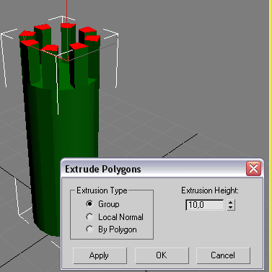Close the Extrude Polygons dialog
The height and width of the screenshot is (272, 272).
click(x=253, y=168)
